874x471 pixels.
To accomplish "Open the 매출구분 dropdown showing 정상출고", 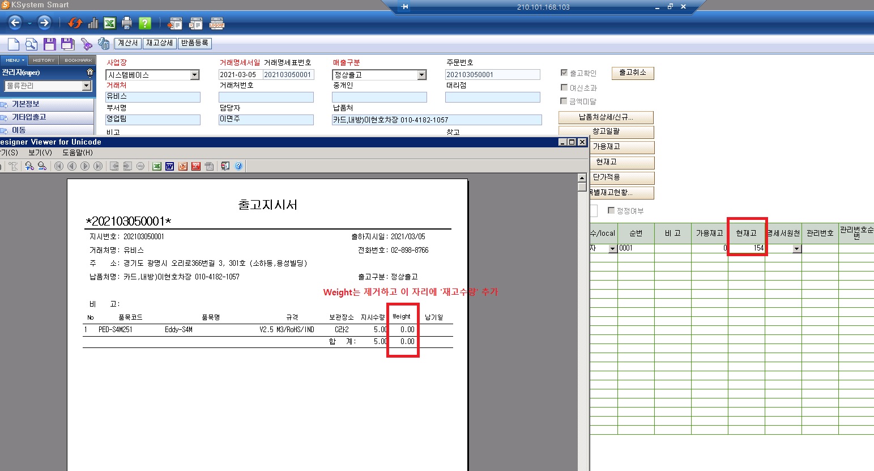I will [421, 75].
